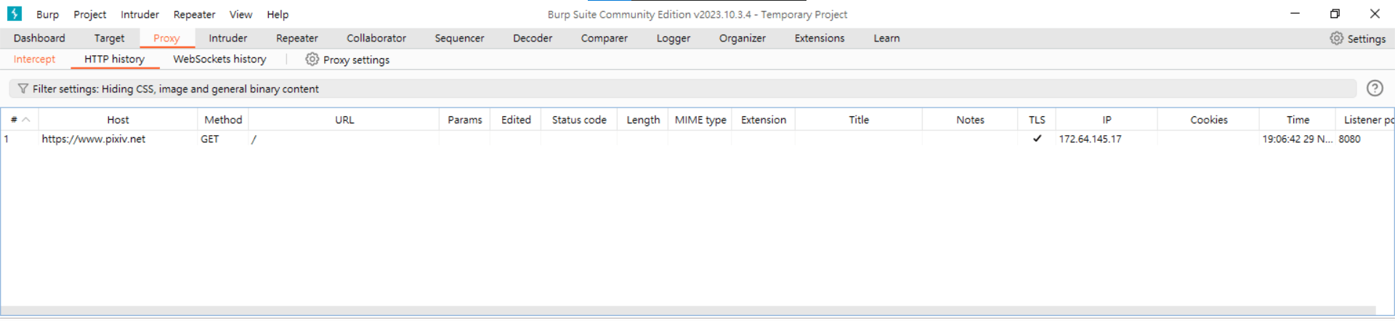The image size is (1395, 321).
Task: Sort by the Edited column header
Action: (516, 120)
